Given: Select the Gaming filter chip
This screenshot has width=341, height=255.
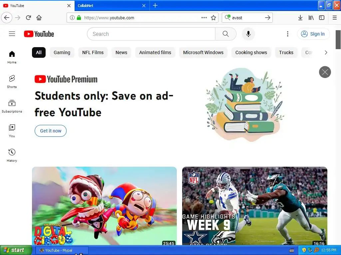Looking at the screenshot, I should coord(62,52).
